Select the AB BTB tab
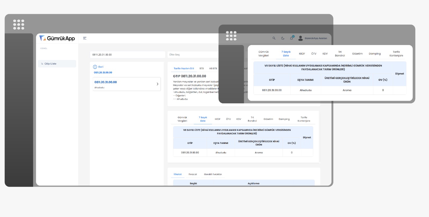This screenshot has width=429, height=217. (x=213, y=69)
